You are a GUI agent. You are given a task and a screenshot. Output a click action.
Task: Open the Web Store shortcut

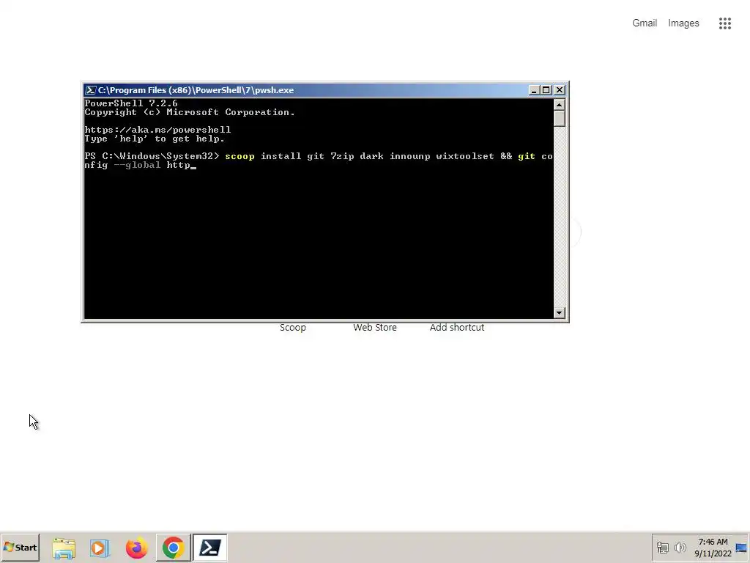[374, 328]
